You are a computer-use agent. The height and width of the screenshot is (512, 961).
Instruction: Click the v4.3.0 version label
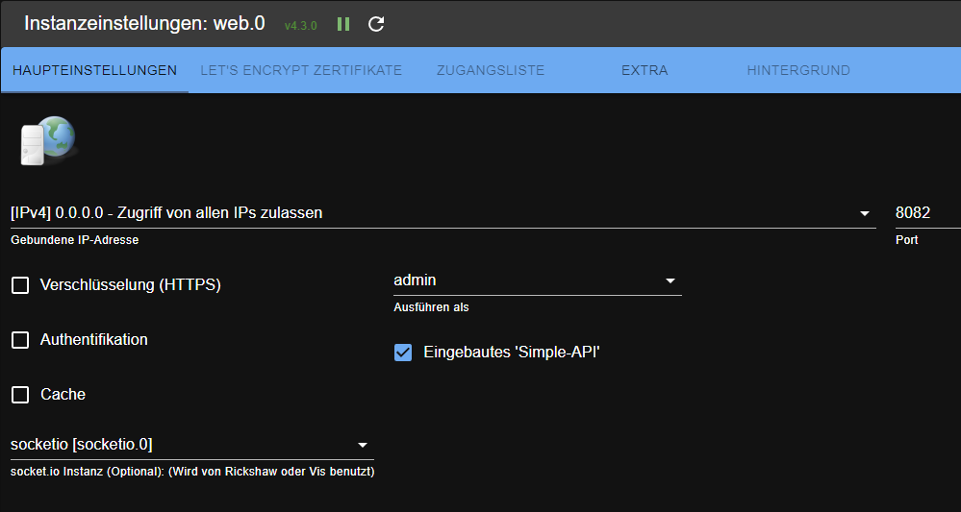click(x=300, y=26)
